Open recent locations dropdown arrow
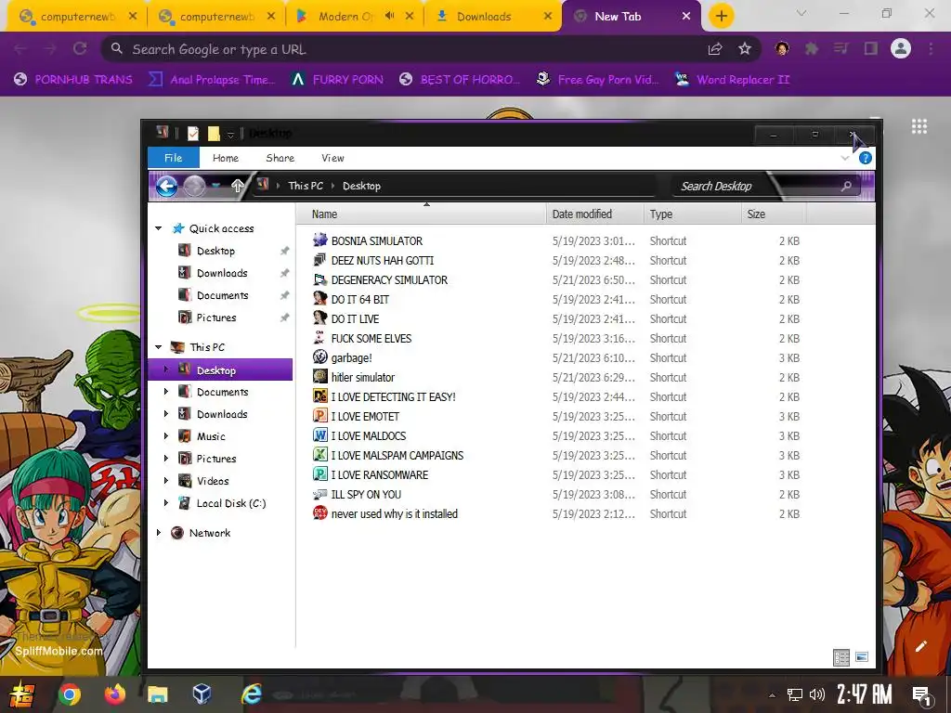The height and width of the screenshot is (713, 951). [216, 186]
